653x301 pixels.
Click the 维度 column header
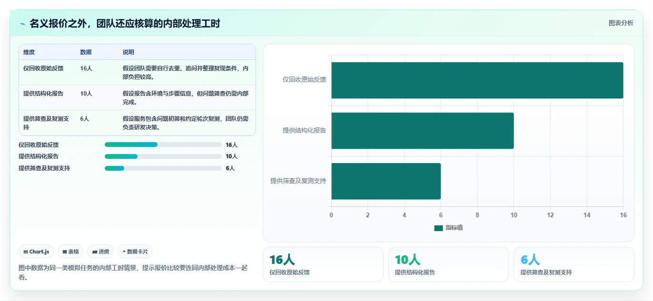[29, 52]
